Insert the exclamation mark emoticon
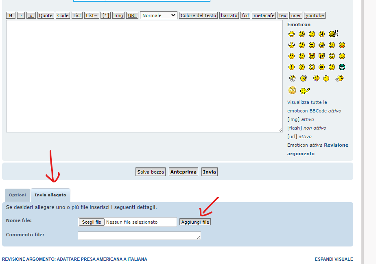The width and height of the screenshot is (376, 264). [291, 67]
